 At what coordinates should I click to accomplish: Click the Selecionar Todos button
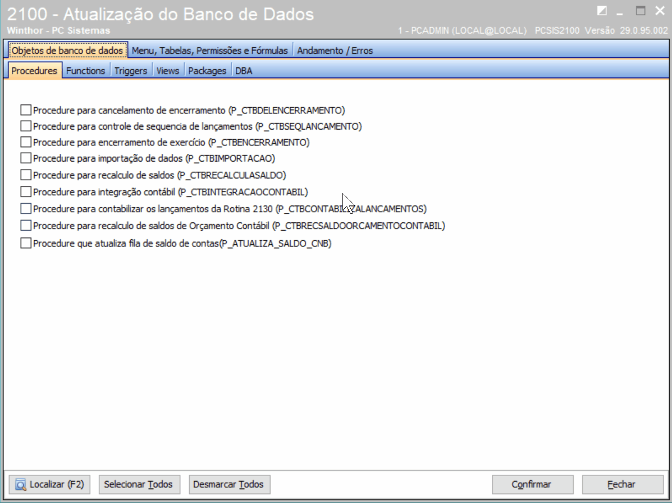(139, 484)
